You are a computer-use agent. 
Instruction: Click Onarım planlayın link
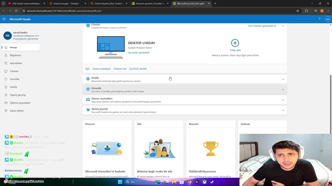101,69
